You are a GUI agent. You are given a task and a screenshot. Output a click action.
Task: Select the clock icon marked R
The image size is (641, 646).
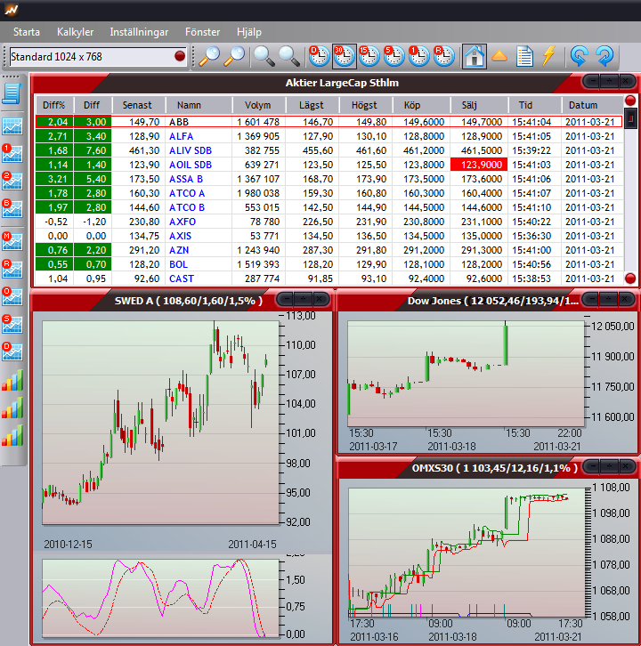(x=444, y=56)
